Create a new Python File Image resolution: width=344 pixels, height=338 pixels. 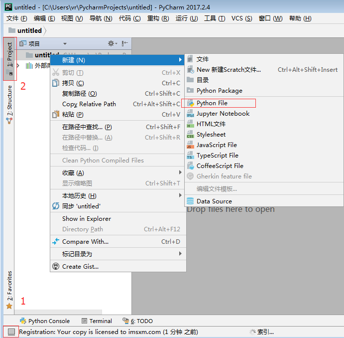pos(264,103)
